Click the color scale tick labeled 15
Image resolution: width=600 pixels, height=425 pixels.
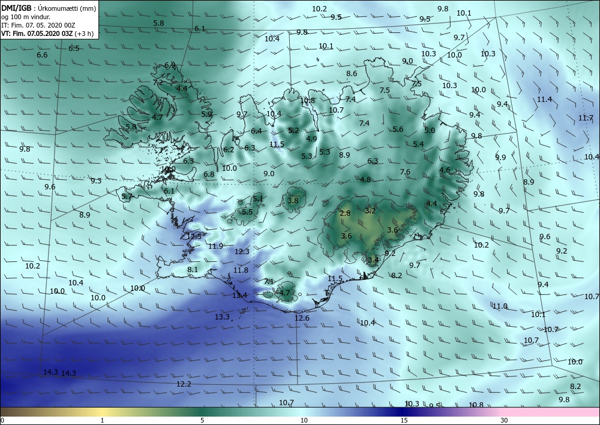pyautogui.click(x=404, y=420)
